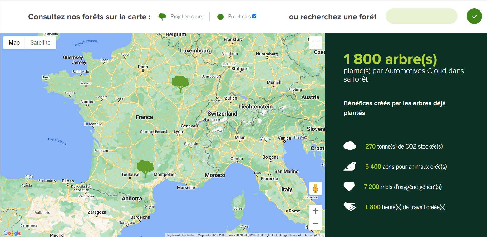Submit forest search with green checkmark button
This screenshot has height=237, width=487.
[x=474, y=17]
